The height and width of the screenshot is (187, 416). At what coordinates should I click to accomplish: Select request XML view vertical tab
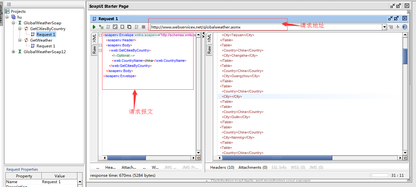tap(94, 38)
